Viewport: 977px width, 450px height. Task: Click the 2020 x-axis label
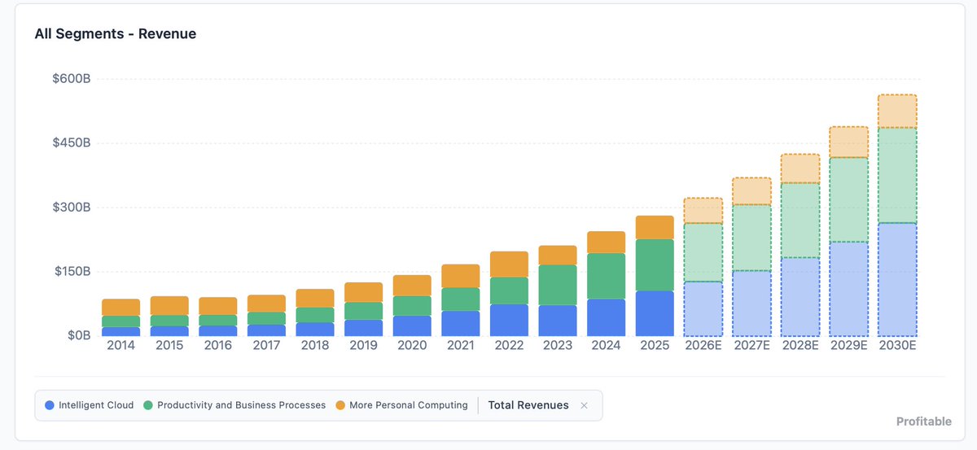(412, 345)
